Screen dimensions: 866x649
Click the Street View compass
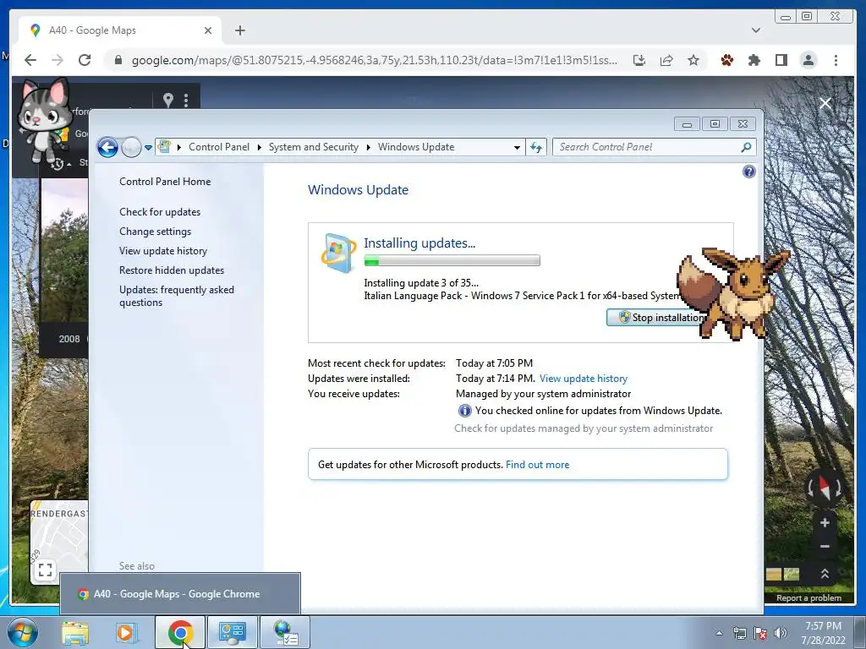(825, 488)
